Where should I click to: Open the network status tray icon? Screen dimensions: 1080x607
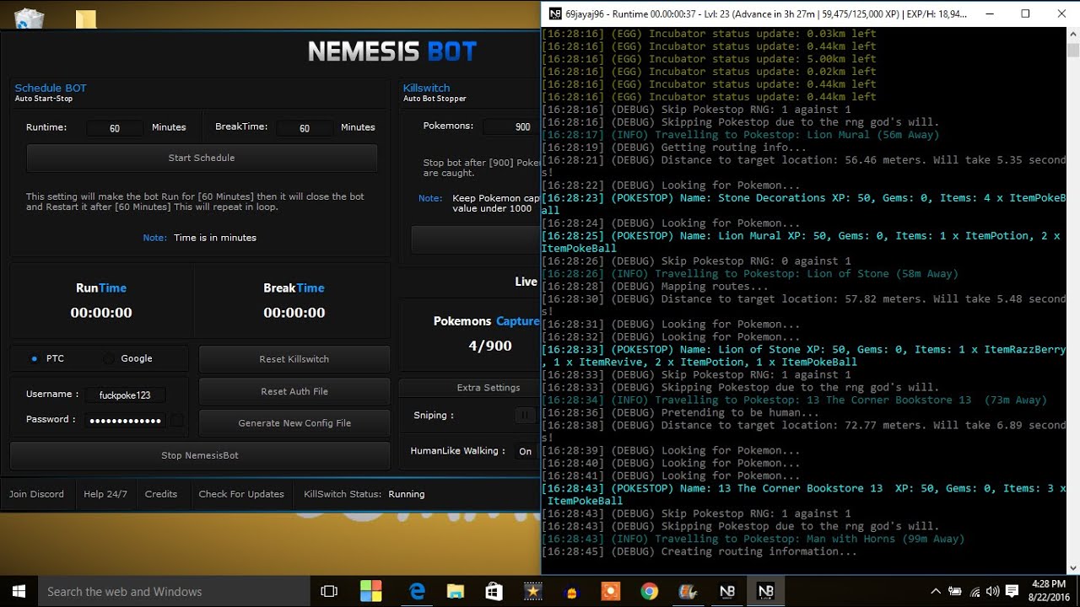(975, 592)
